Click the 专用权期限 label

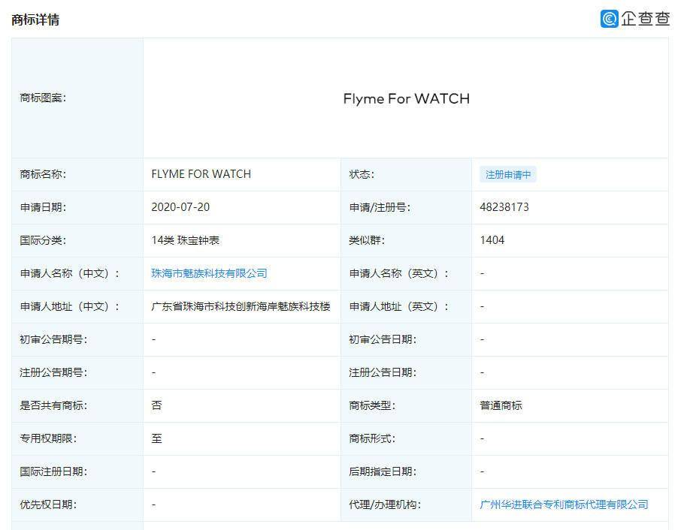(48, 438)
